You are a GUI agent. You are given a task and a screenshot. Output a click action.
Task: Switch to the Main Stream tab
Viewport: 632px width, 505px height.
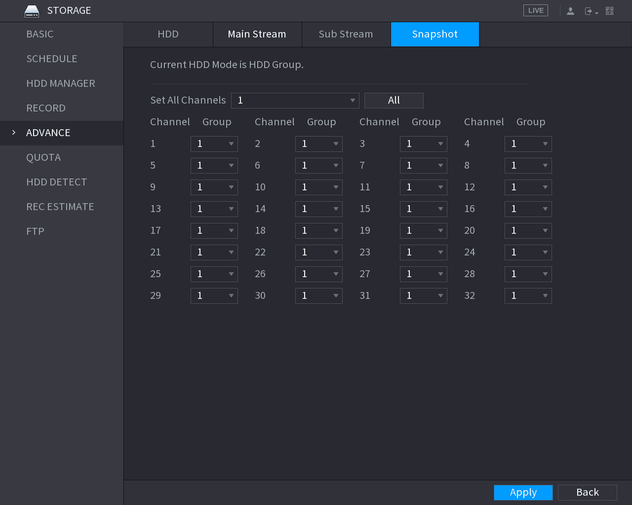pyautogui.click(x=257, y=34)
